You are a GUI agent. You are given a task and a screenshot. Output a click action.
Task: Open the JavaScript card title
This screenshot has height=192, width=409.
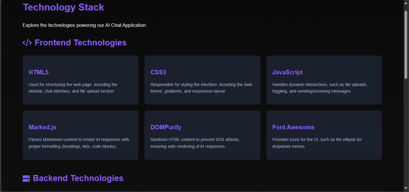point(287,72)
